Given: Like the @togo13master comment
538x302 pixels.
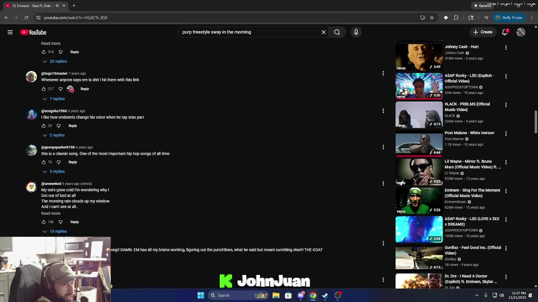Looking at the screenshot, I should [43, 89].
